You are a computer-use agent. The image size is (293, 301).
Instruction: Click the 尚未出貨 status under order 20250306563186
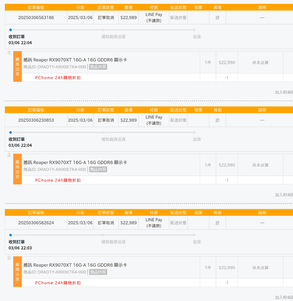(260, 63)
